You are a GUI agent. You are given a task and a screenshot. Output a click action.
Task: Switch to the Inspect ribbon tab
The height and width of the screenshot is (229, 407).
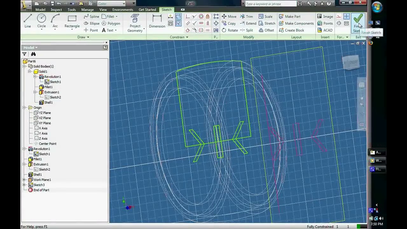pyautogui.click(x=56, y=10)
